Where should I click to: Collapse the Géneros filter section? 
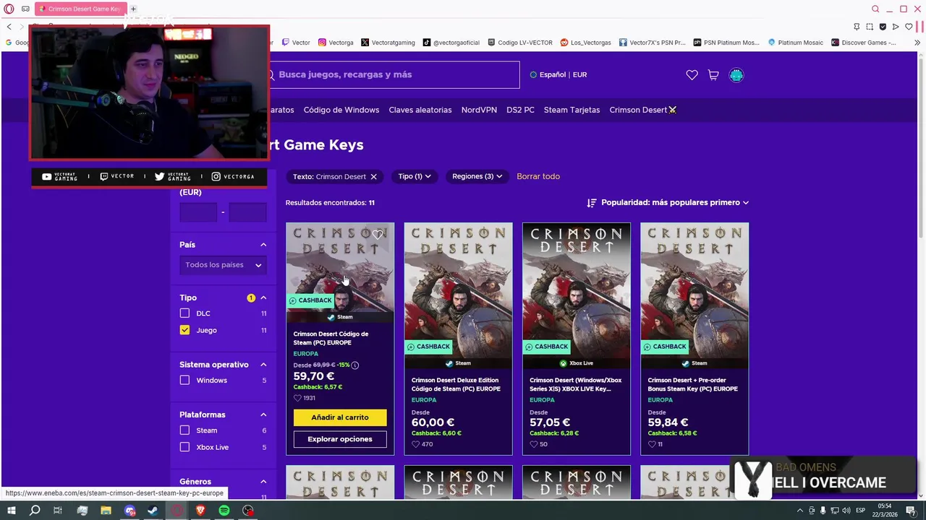tap(263, 482)
